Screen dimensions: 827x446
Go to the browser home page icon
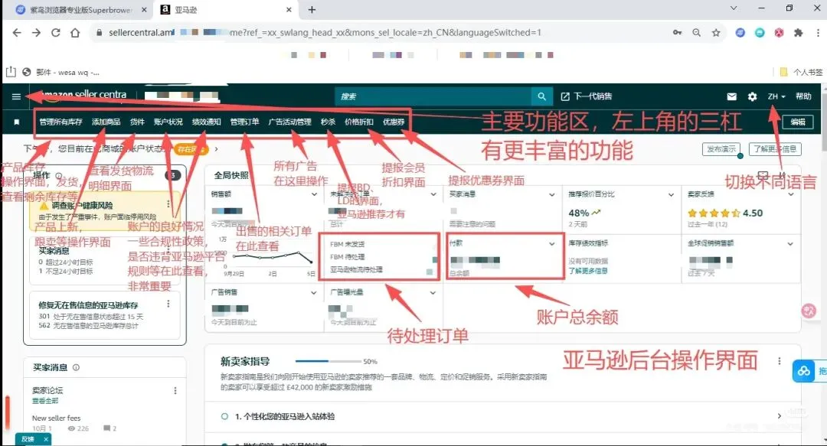click(x=75, y=33)
